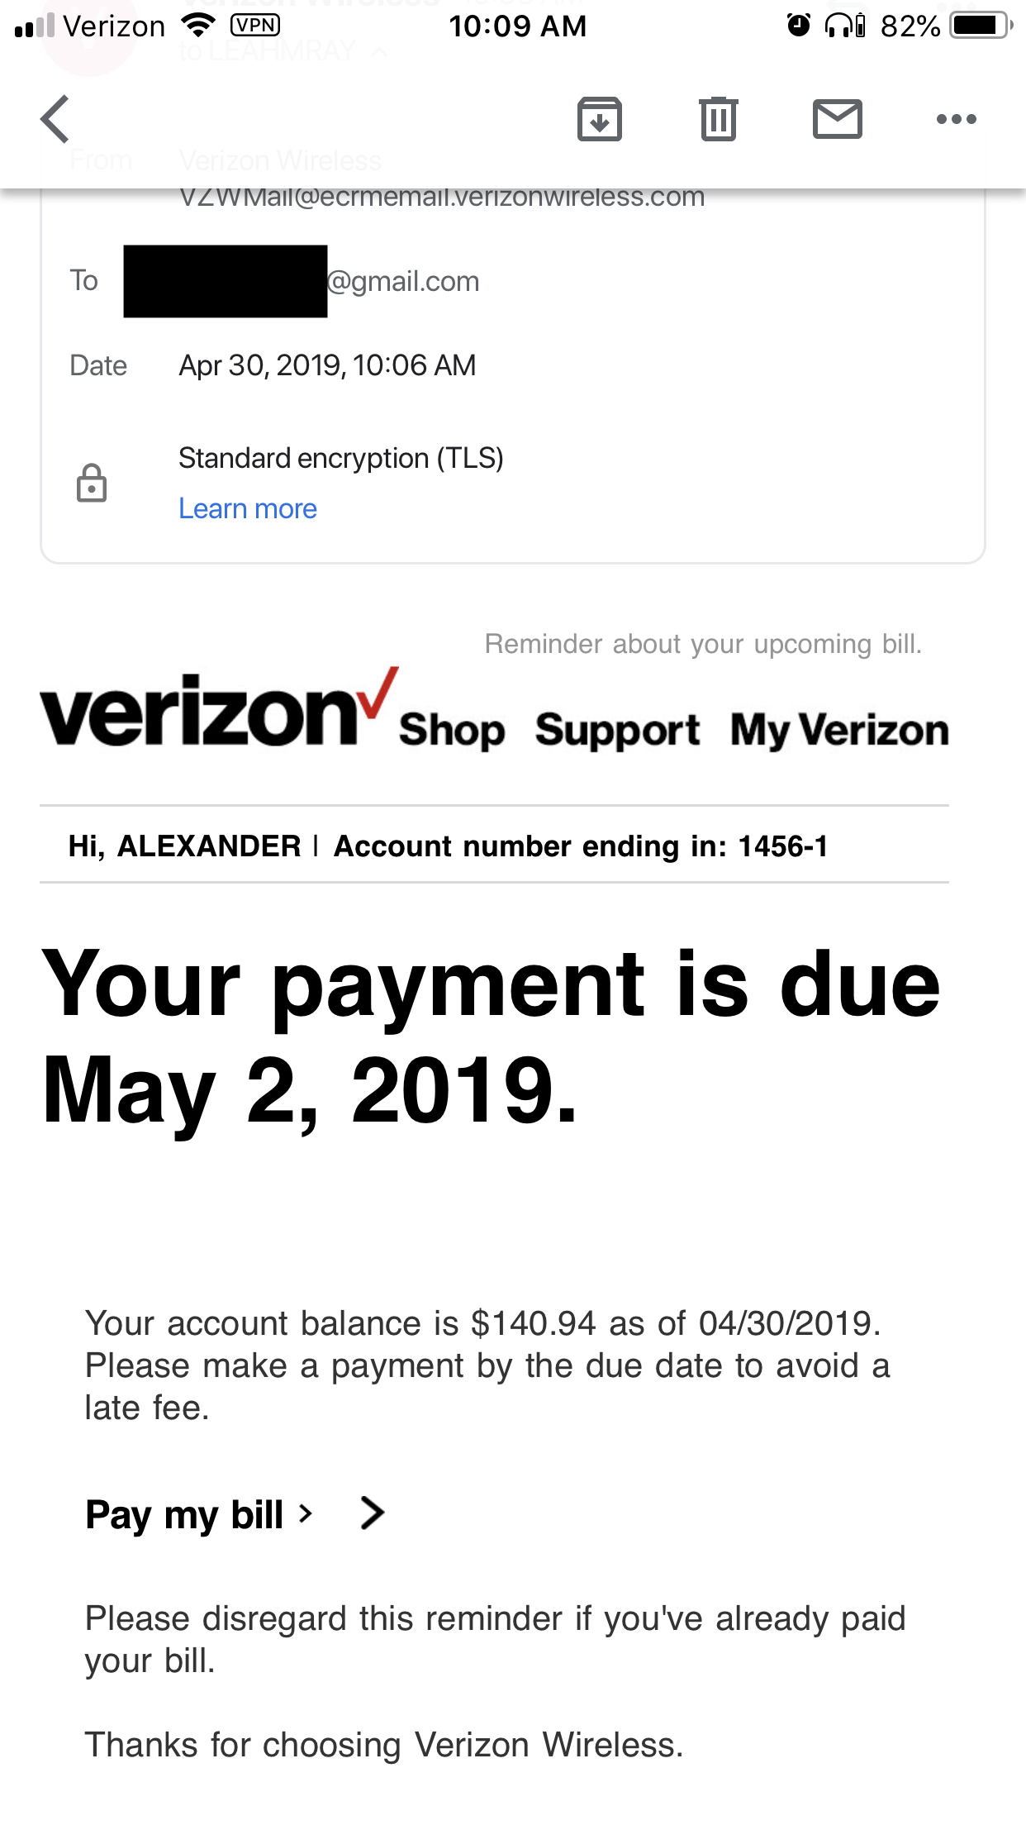Open the Support menu
The image size is (1026, 1825).
click(x=618, y=729)
